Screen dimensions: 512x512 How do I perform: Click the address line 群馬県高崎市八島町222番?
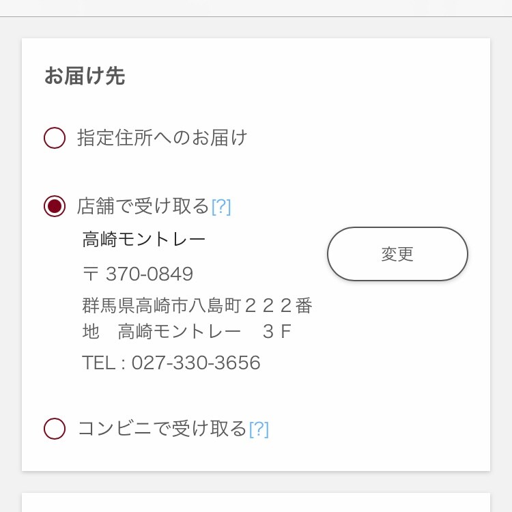coord(197,306)
